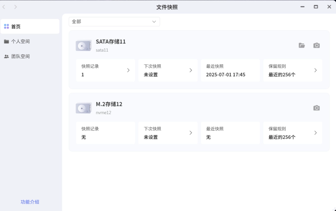Image resolution: width=336 pixels, height=211 pixels.
Task: Go back with the left arrow icon
Action: click(x=4, y=7)
